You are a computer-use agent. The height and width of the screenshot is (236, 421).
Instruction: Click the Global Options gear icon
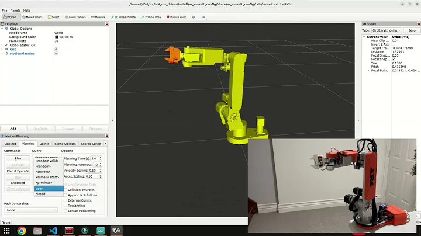(x=6, y=29)
